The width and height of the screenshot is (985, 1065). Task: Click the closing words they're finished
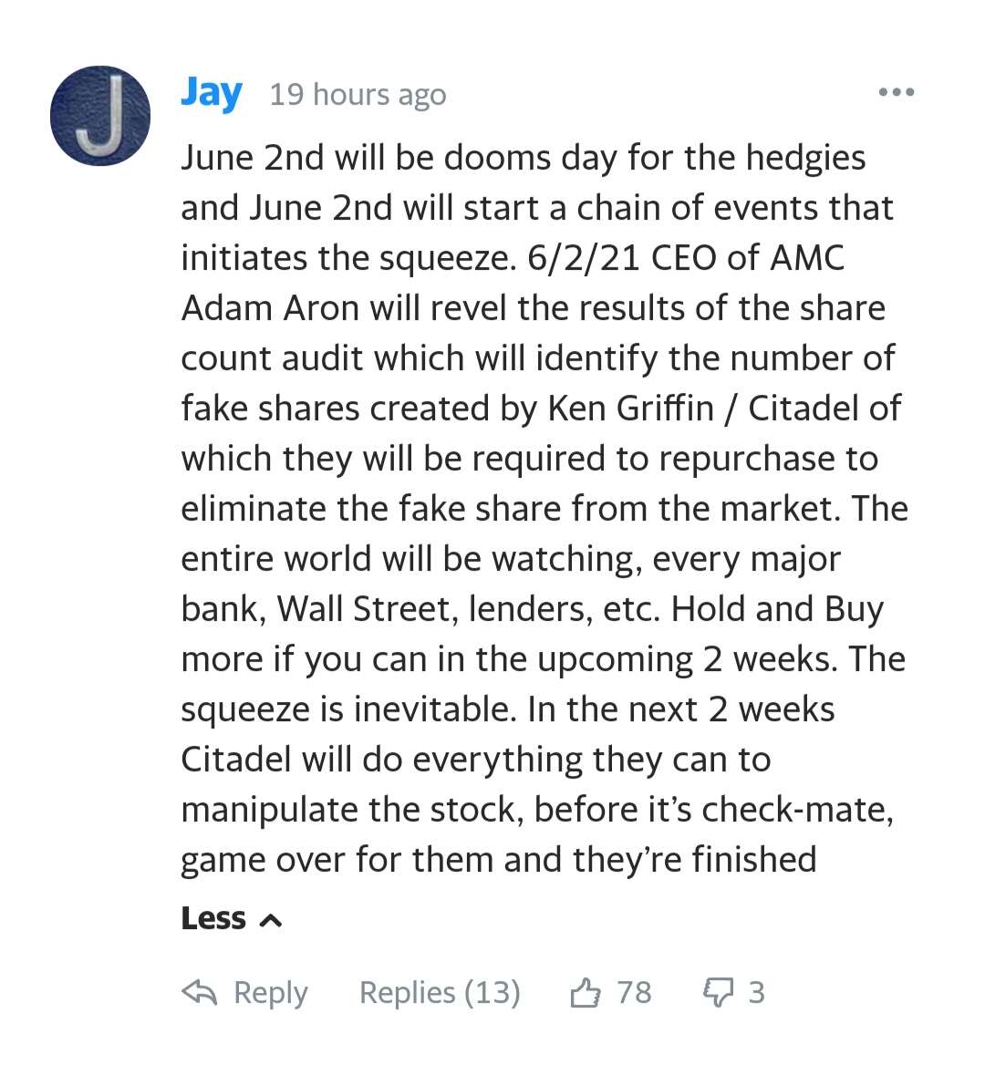[x=693, y=860]
